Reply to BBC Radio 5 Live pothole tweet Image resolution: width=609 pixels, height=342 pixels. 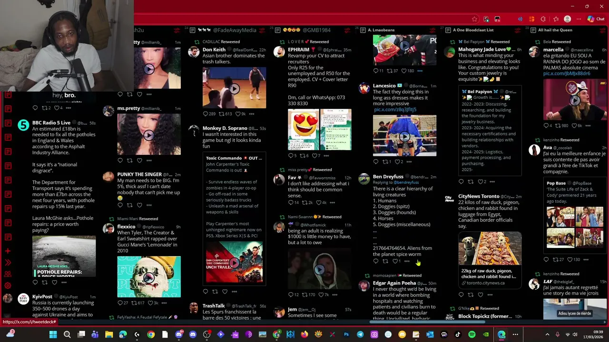tap(35, 282)
